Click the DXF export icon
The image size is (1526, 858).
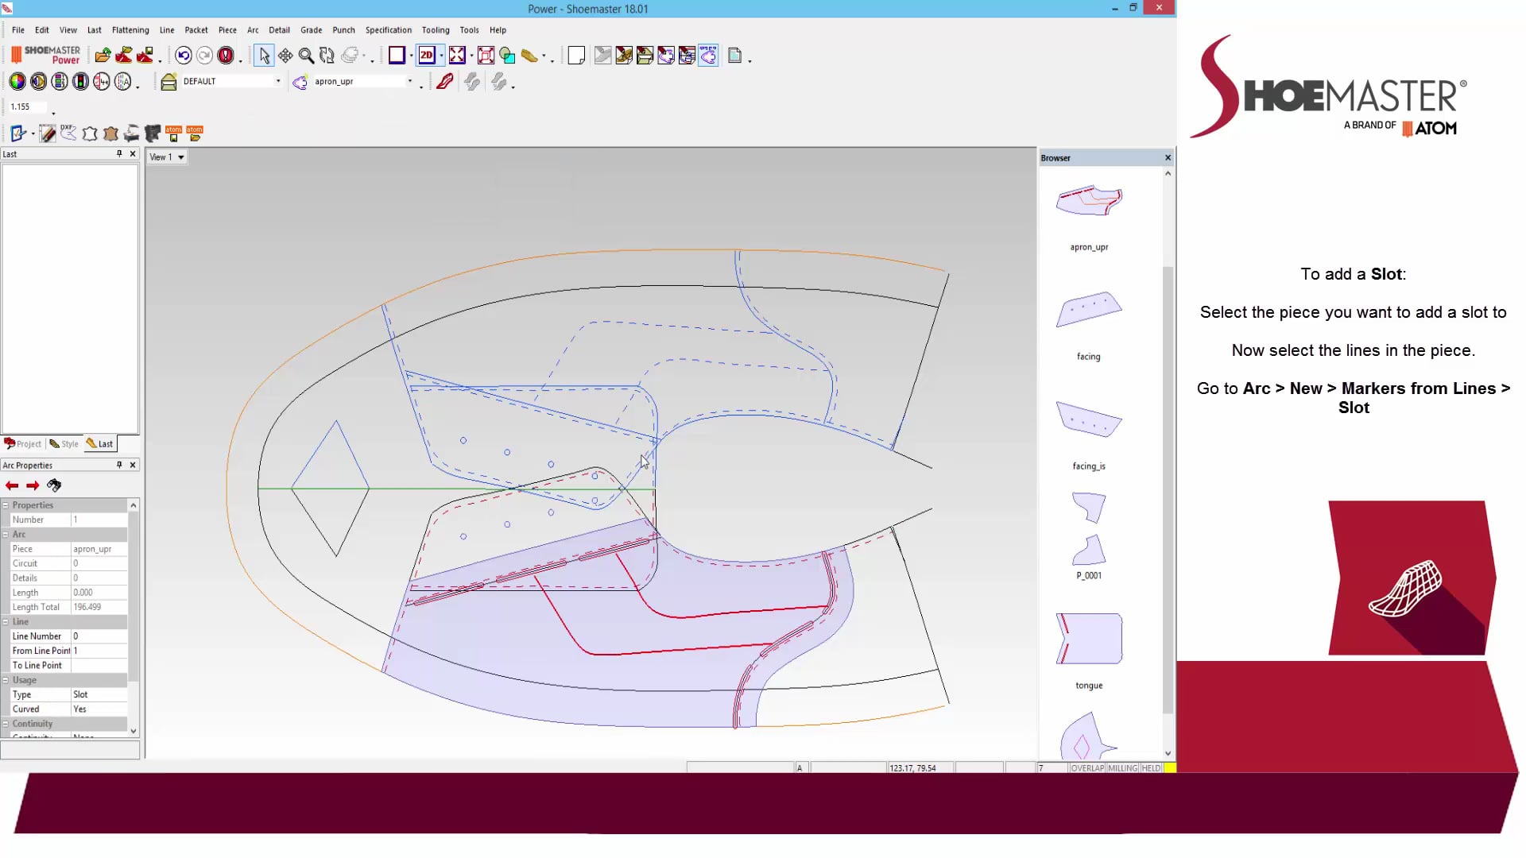(x=69, y=133)
